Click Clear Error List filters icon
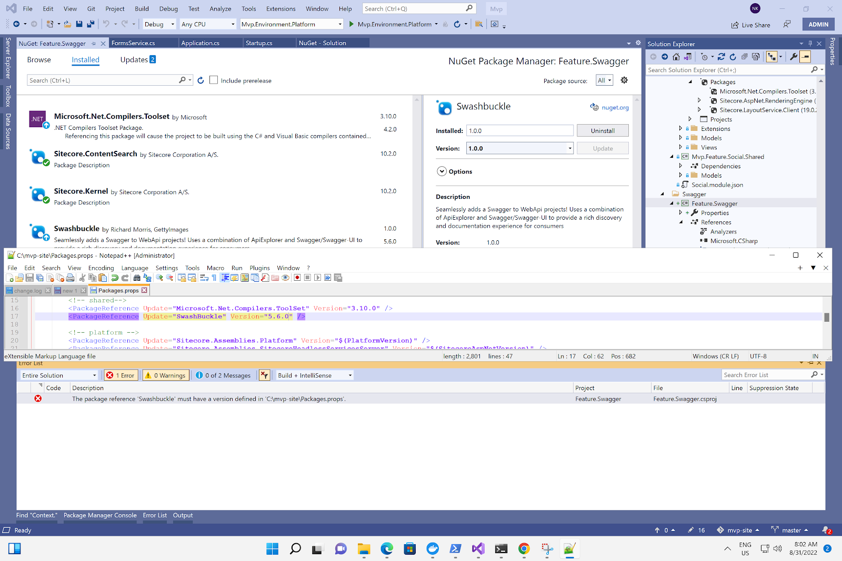 tap(265, 375)
